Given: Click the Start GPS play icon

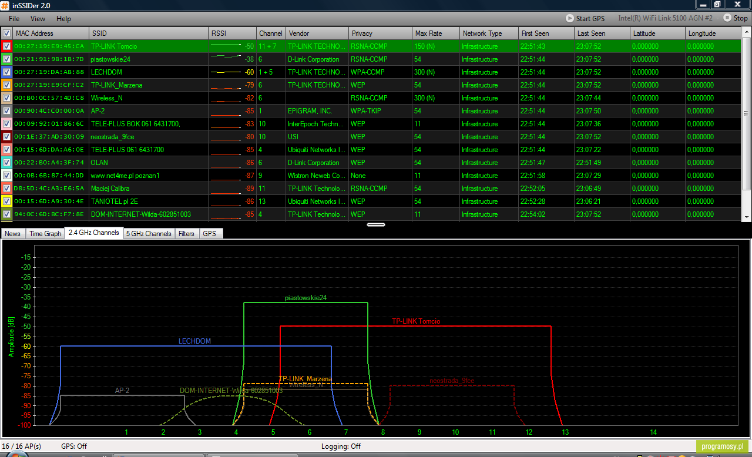Looking at the screenshot, I should 570,18.
